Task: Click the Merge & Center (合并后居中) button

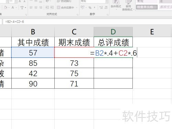Action: tap(65, 8)
